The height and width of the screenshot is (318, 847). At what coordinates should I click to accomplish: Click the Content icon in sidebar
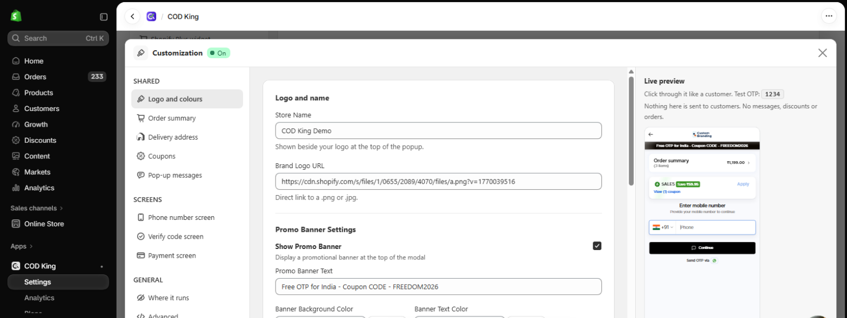(x=16, y=156)
